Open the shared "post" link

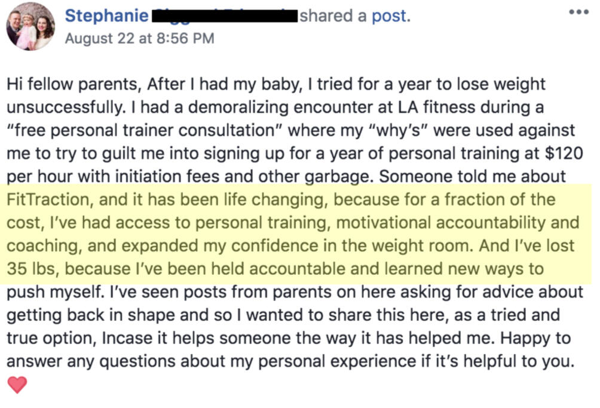pyautogui.click(x=391, y=16)
